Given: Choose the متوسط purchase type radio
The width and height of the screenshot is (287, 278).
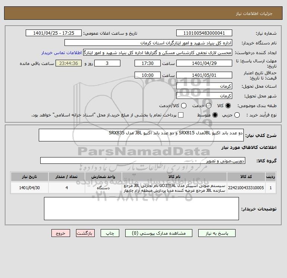Looking at the screenshot, I should click(215, 115).
